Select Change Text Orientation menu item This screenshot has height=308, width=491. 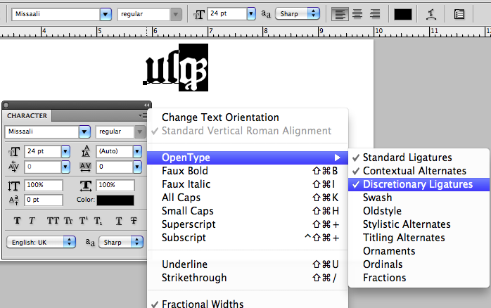click(x=220, y=117)
